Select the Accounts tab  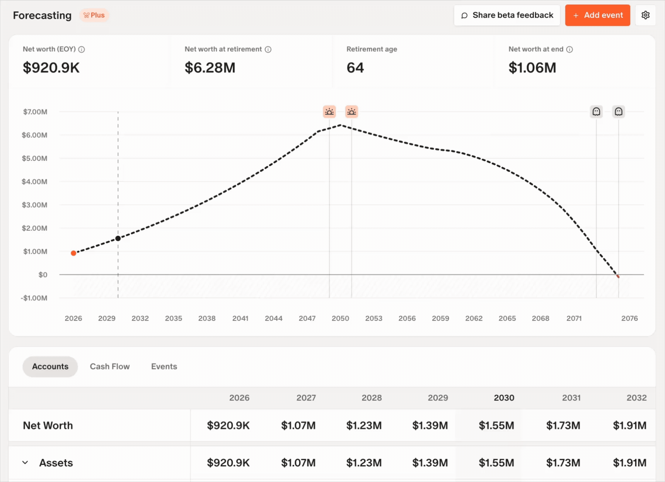[50, 366]
